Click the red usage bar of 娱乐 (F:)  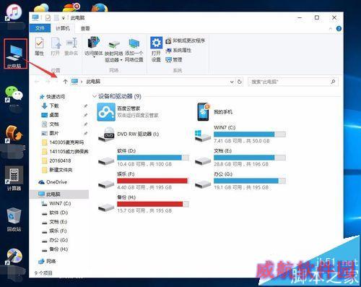coord(152,181)
